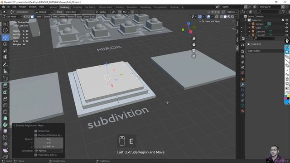Toggle X-ray view button
Viewport: 290px width, 163px height.
pyautogui.click(x=217, y=17)
